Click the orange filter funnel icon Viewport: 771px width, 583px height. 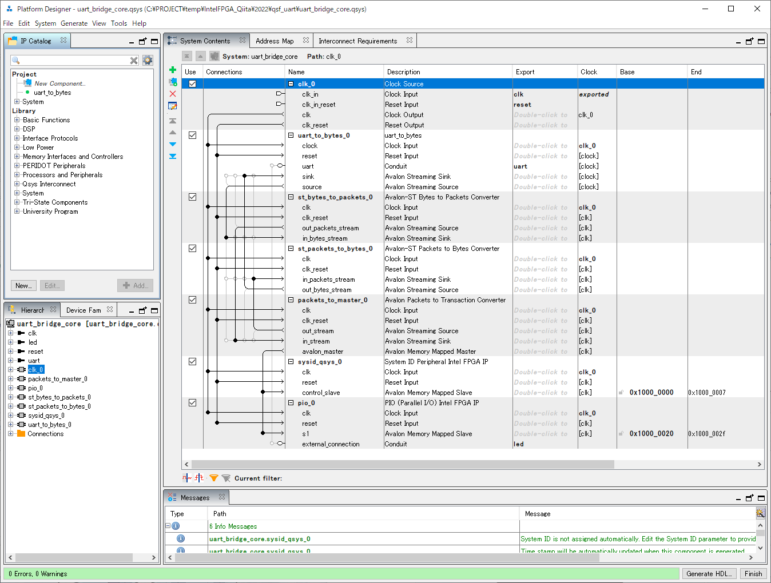tap(214, 478)
